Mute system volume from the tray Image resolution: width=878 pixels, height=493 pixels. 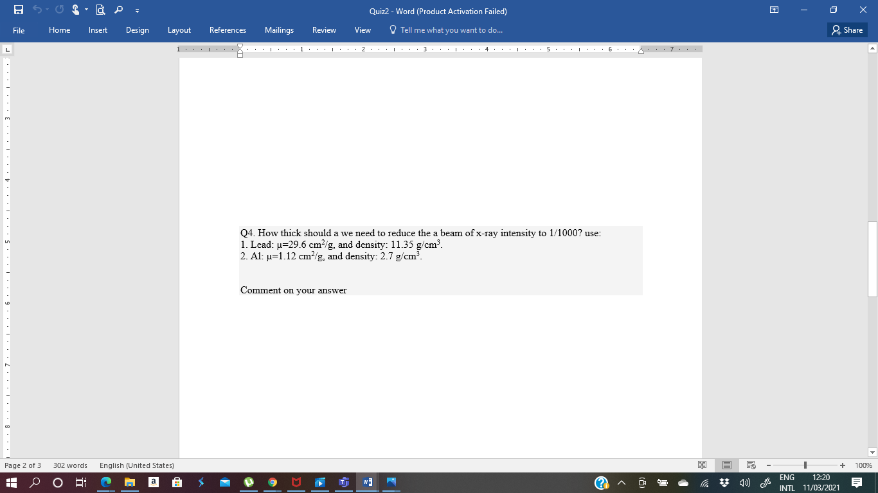coord(744,483)
